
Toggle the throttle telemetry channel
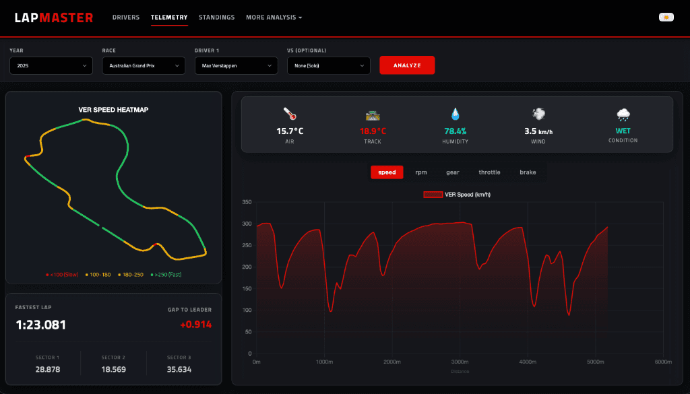tap(489, 172)
